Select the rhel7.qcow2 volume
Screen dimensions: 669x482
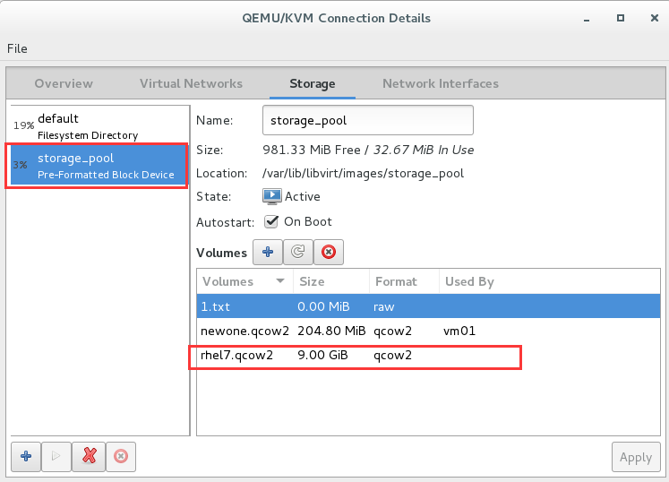coord(428,355)
